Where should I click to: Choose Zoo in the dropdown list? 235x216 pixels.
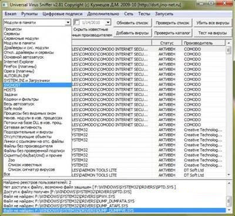[x=37, y=160]
